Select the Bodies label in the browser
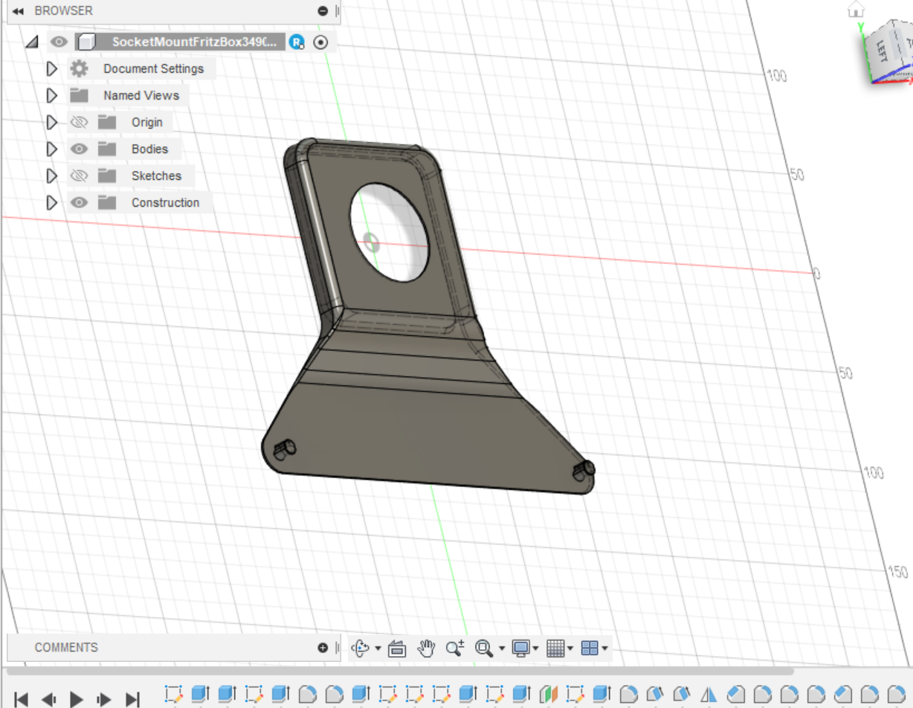This screenshot has width=913, height=708. 150,149
